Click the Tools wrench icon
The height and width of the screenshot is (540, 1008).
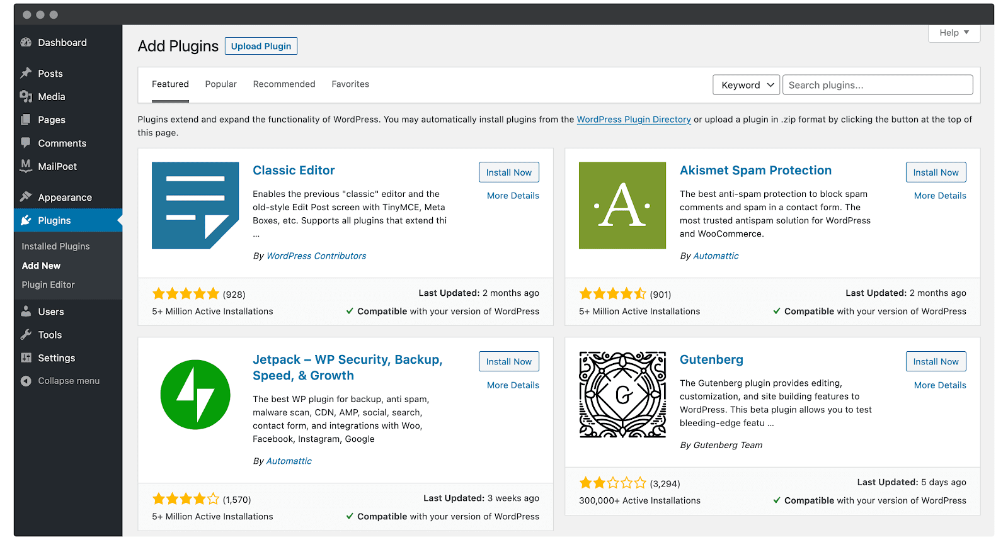tap(26, 335)
